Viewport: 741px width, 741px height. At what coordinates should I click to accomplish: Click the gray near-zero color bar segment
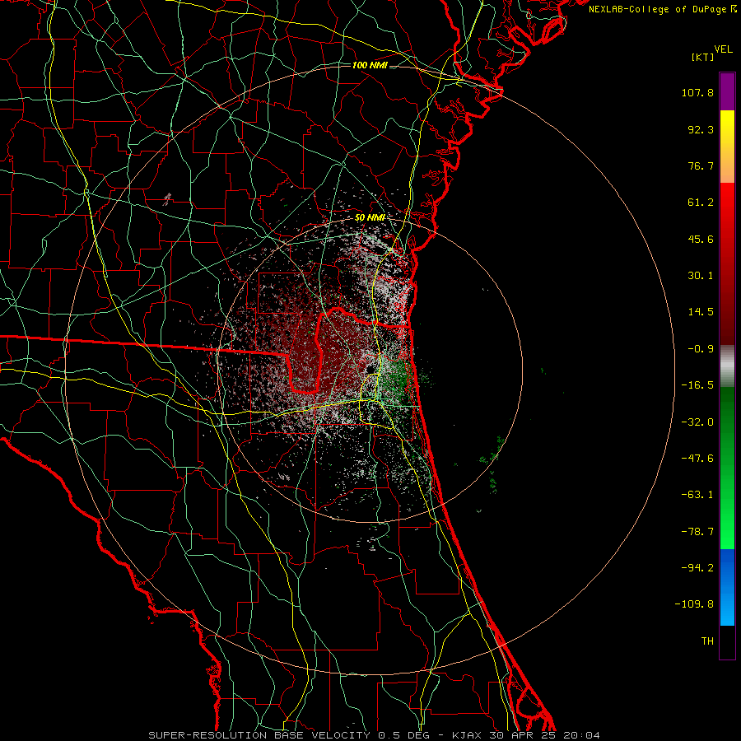point(727,366)
